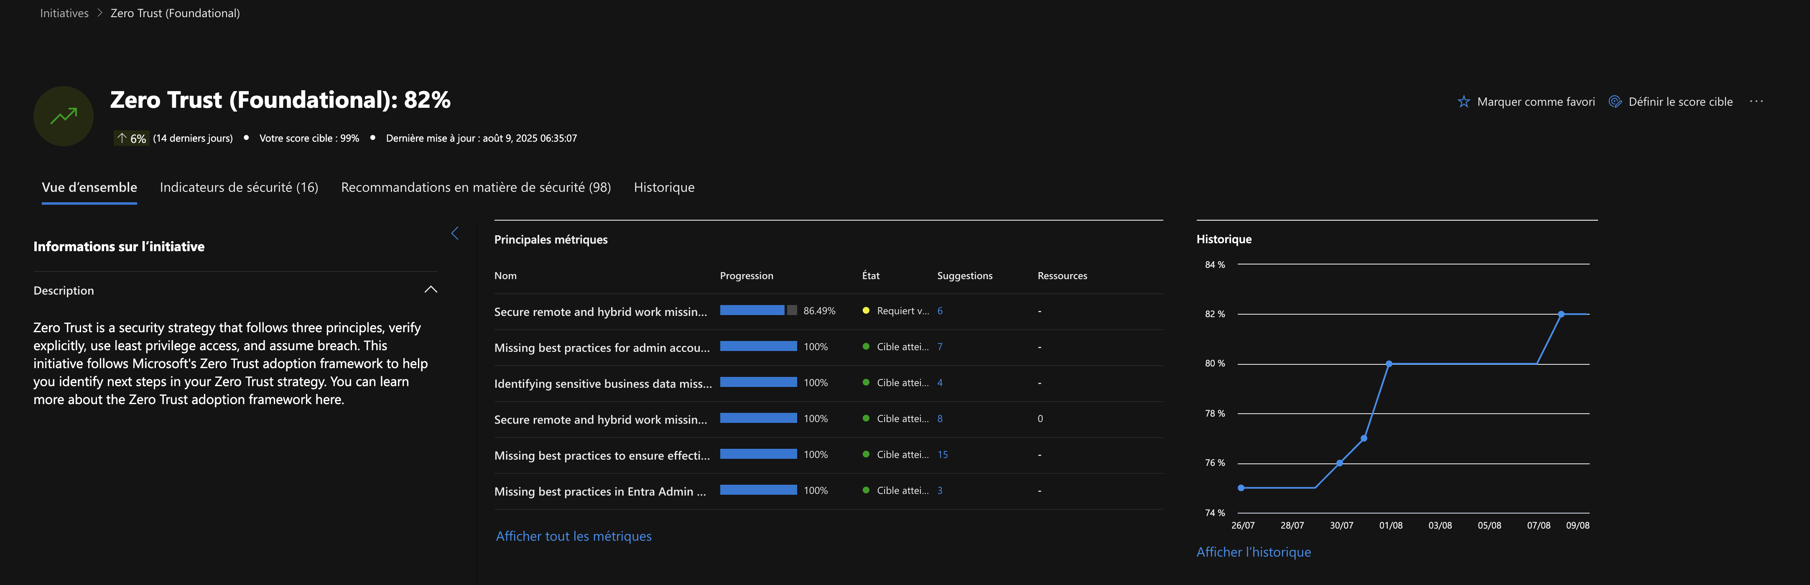This screenshot has width=1810, height=585.
Task: Click the progress bar for Identifying sensitive business data
Action: pos(758,382)
